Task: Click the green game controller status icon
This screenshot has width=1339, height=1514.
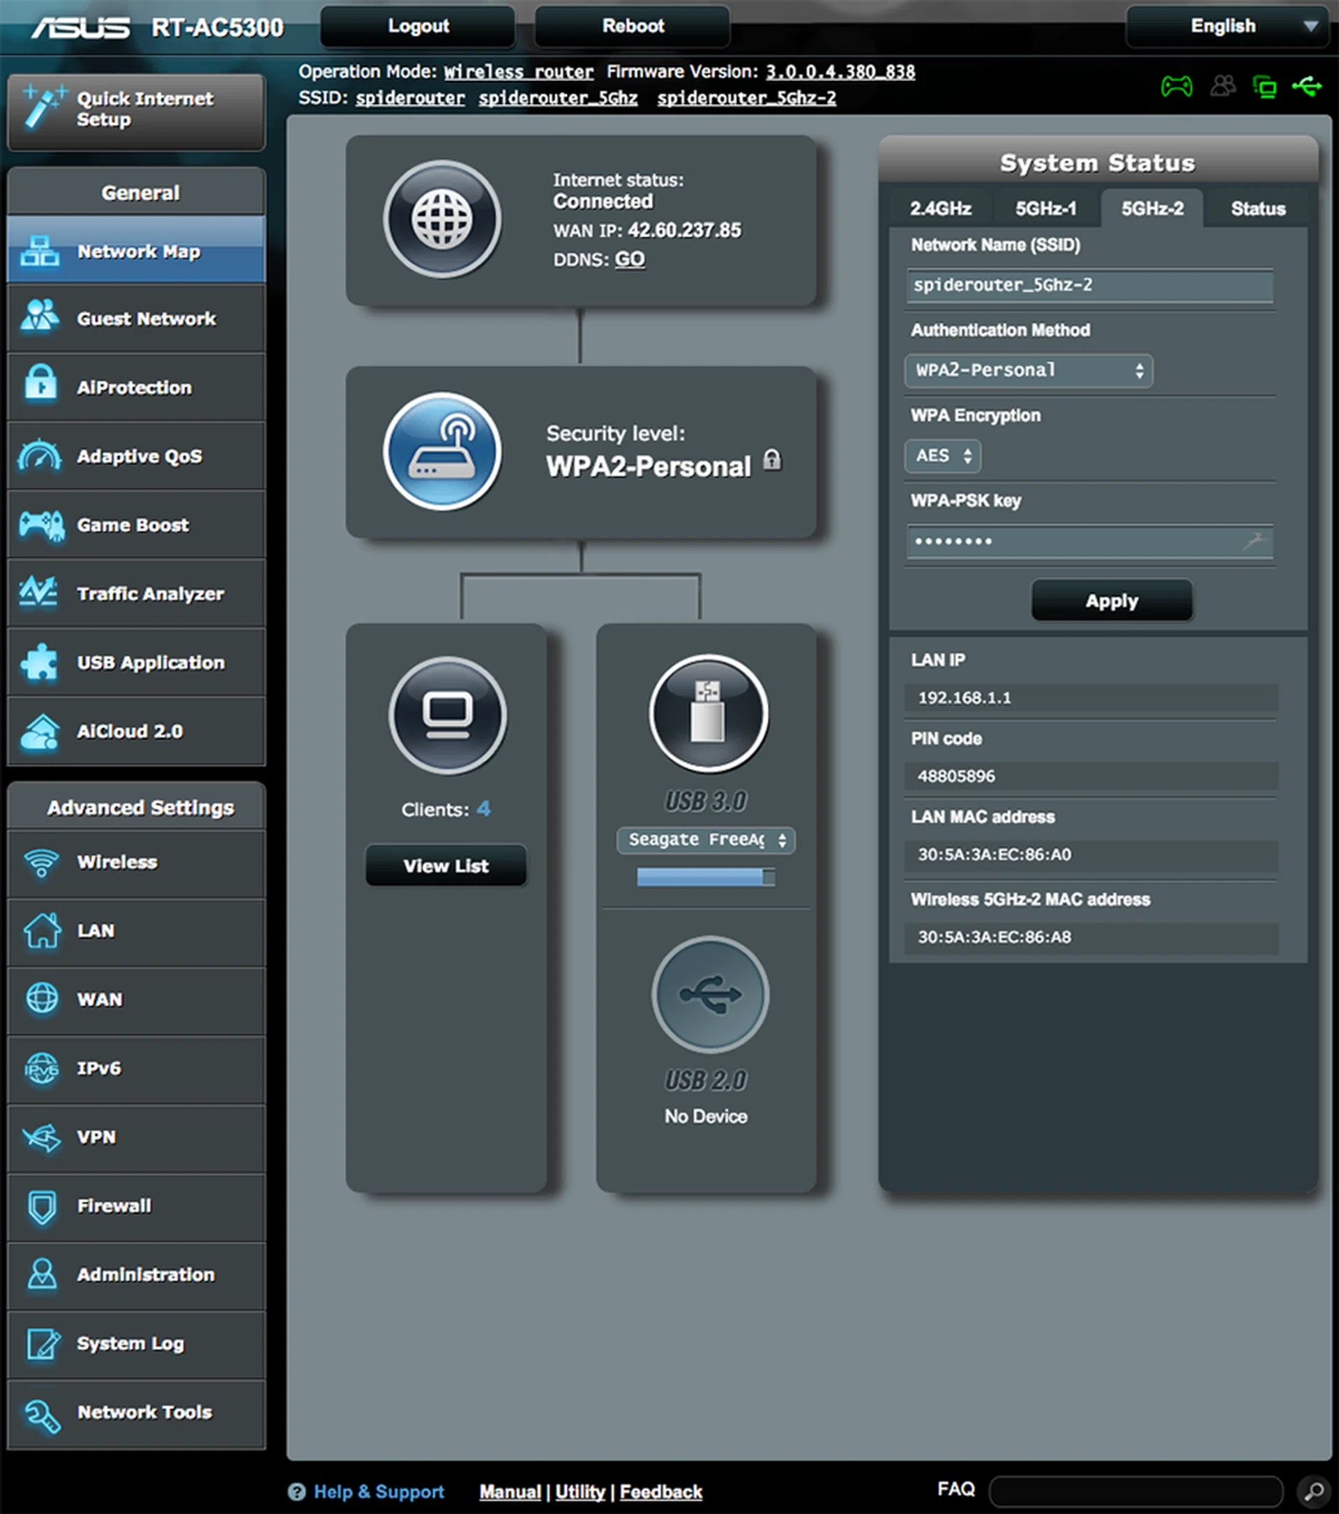Action: (1176, 86)
